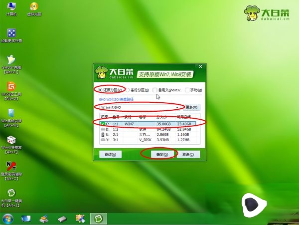Open the Windows Start orb
The width and height of the screenshot is (299, 225).
(x=8, y=219)
